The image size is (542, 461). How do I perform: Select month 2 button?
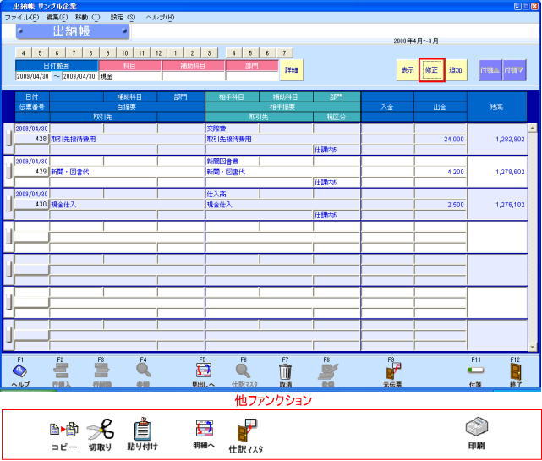pyautogui.click(x=193, y=53)
